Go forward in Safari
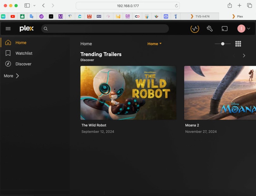 click(53, 6)
